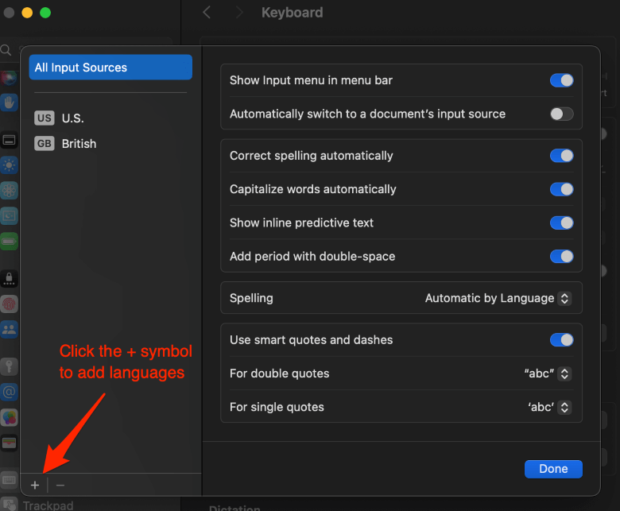Go back with the left chevron arrow
This screenshot has height=511, width=620.
click(x=207, y=13)
